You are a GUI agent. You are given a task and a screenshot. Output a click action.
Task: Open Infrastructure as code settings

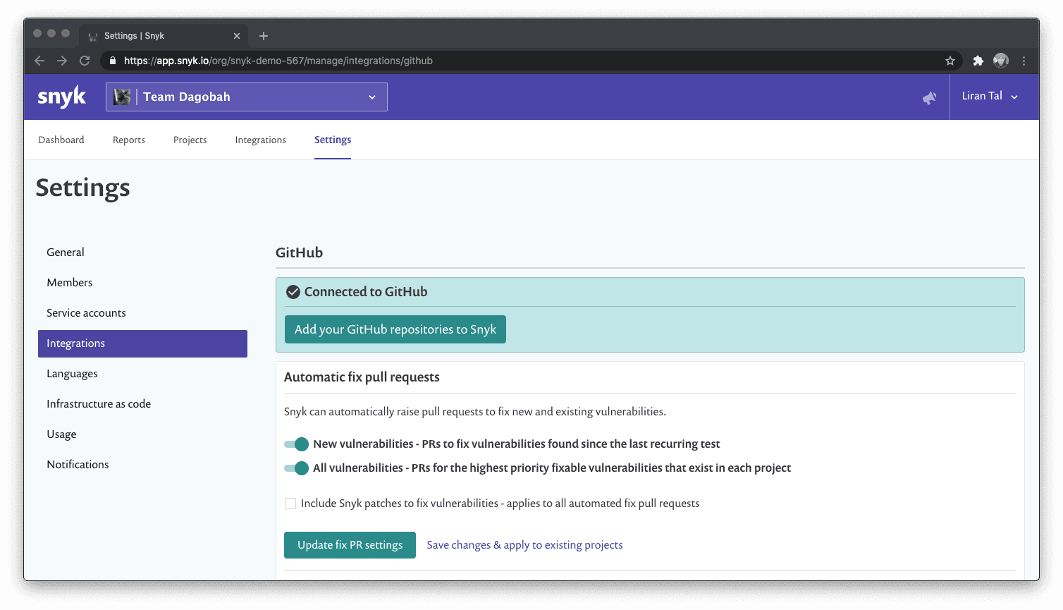pyautogui.click(x=142, y=404)
